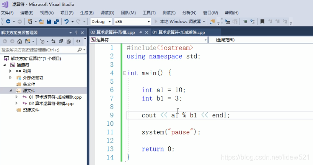Click the New Project toolbar icon
Image resolution: width=313 pixels, height=165 pixels.
click(x=30, y=21)
